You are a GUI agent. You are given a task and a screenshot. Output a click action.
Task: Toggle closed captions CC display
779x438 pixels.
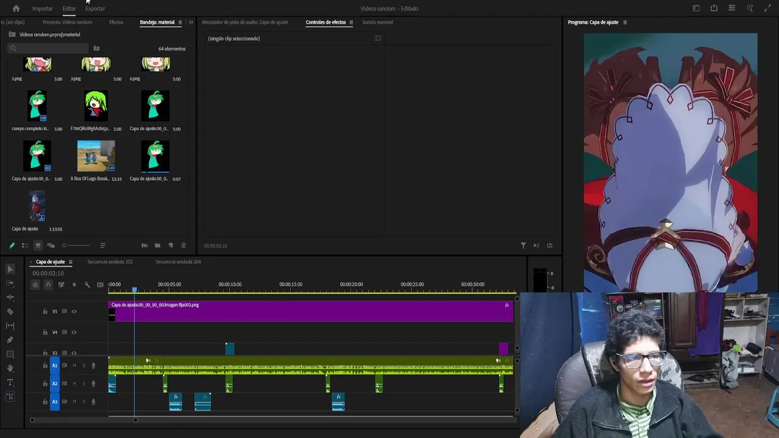[100, 285]
